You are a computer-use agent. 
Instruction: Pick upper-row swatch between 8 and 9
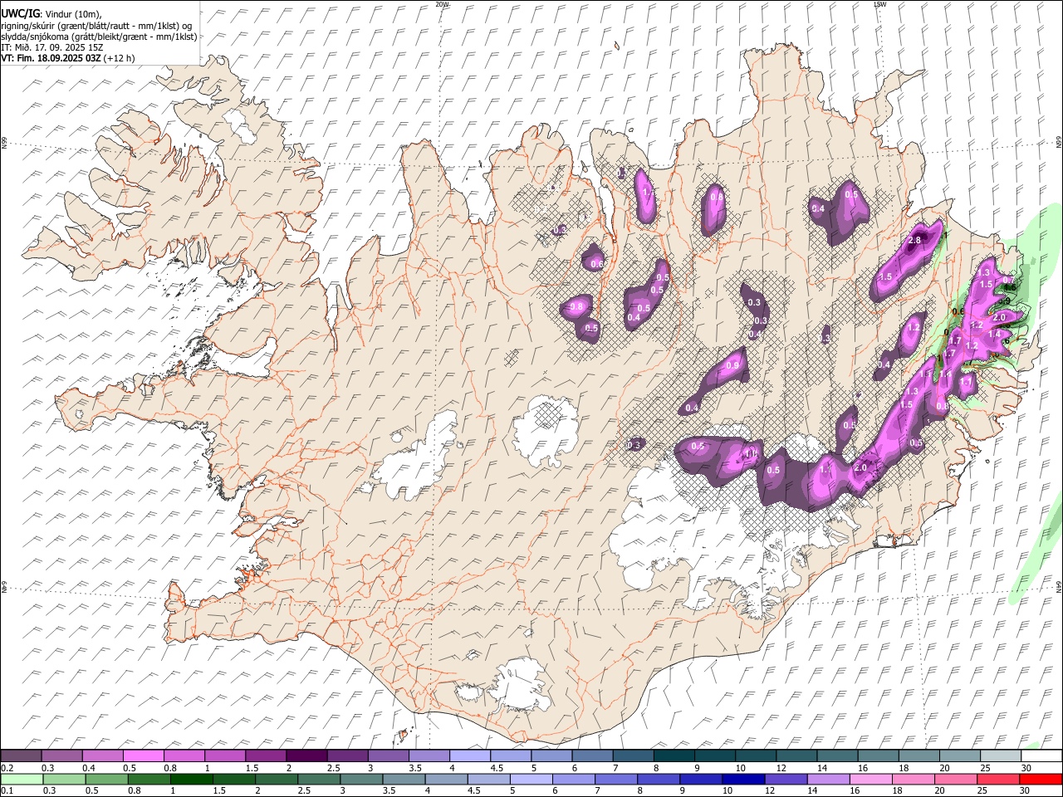click(x=674, y=756)
